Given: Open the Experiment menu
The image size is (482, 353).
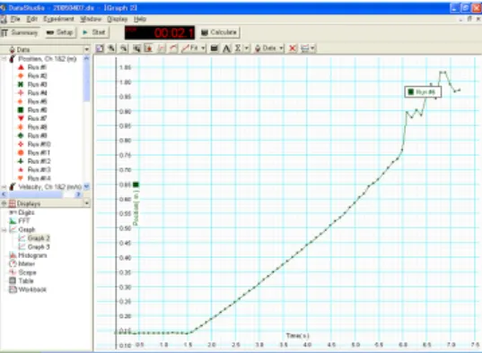Looking at the screenshot, I should 58,19.
